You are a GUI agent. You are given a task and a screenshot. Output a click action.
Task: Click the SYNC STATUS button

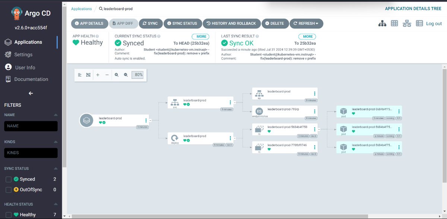coord(183,23)
